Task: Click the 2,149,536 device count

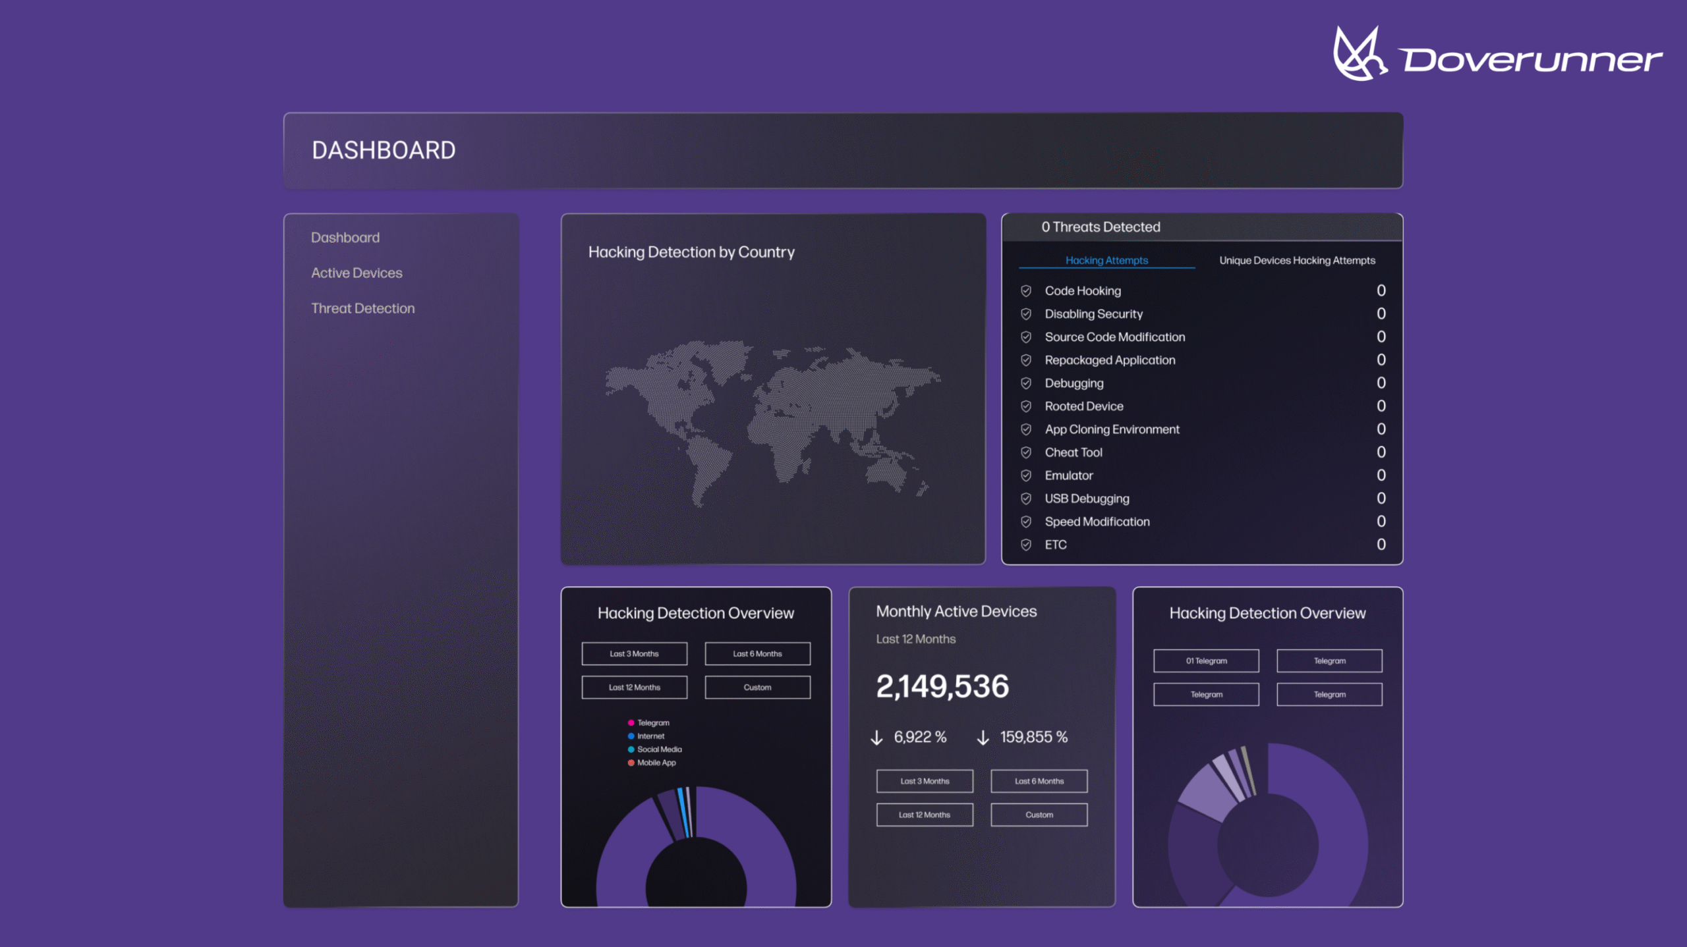Action: (x=942, y=686)
